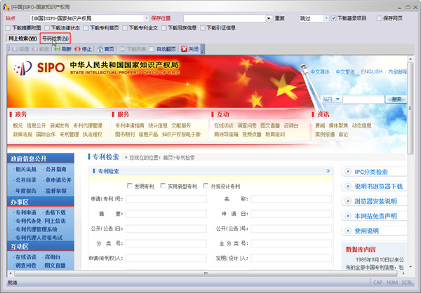The width and height of the screenshot is (421, 293).
Task: Click the 停止 stop toolbar icon
Action: 78,49
